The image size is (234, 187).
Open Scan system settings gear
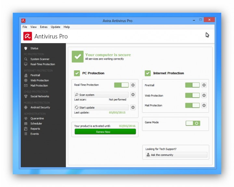click(x=133, y=95)
